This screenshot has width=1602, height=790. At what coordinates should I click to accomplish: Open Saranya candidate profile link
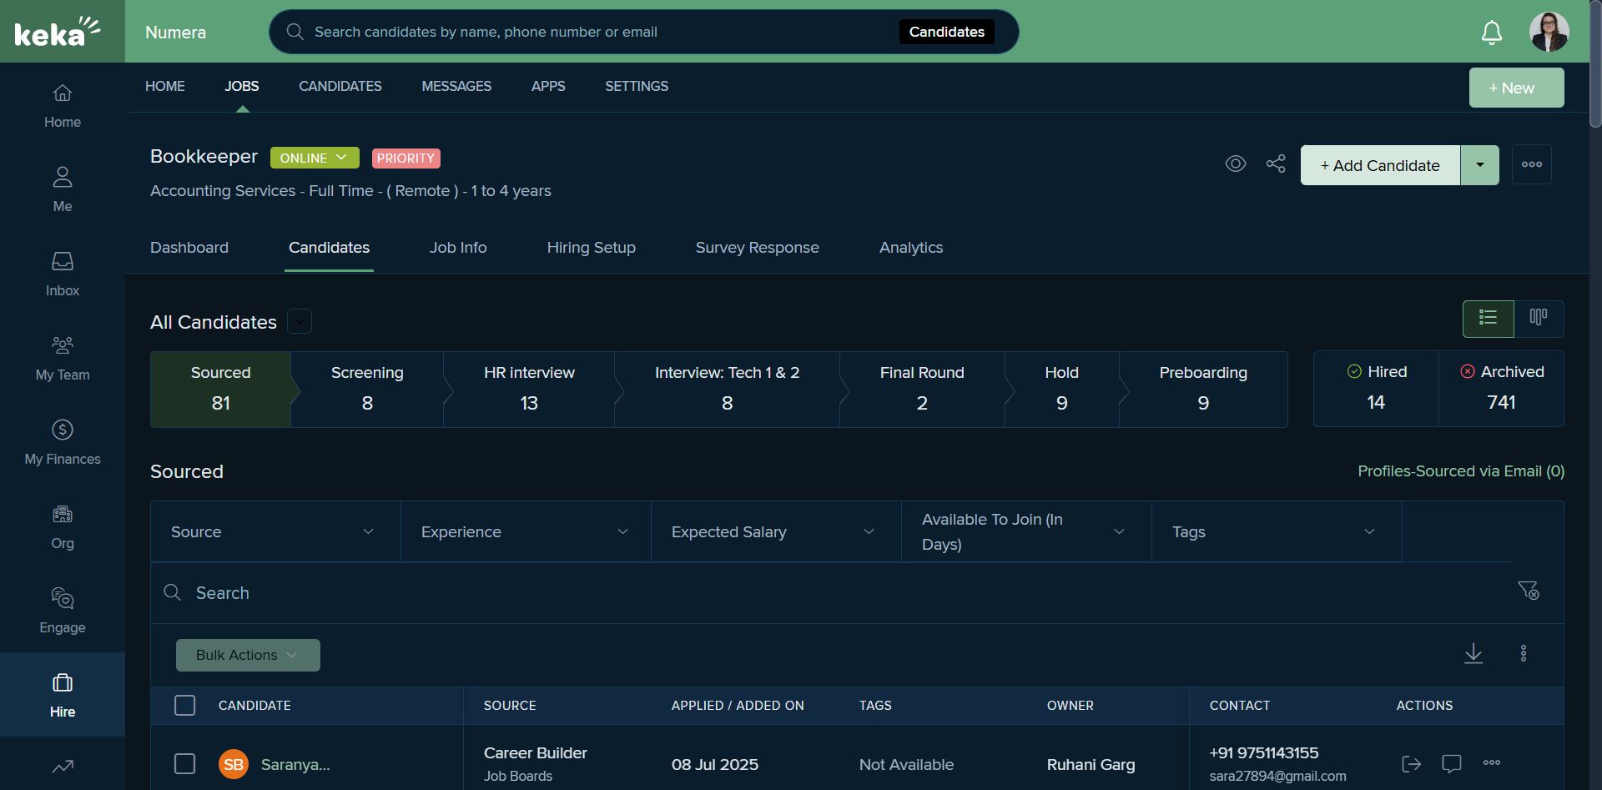coord(295,764)
